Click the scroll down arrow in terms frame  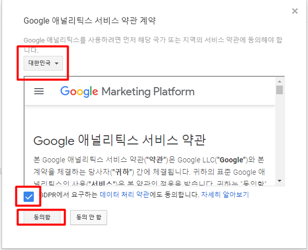click(279, 180)
